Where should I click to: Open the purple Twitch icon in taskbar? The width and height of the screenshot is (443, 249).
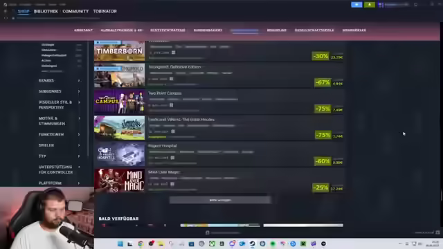click(313, 243)
